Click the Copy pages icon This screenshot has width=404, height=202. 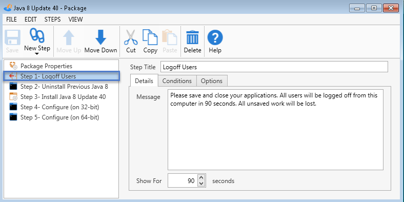[x=150, y=37]
